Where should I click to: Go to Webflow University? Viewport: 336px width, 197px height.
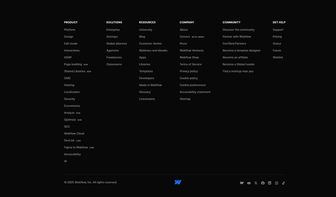(146, 30)
